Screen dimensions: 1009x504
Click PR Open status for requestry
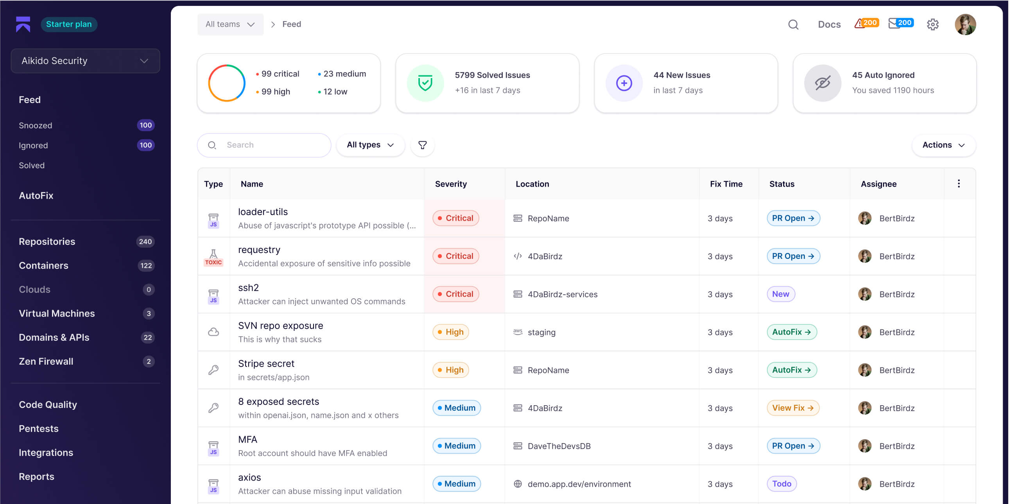point(793,256)
